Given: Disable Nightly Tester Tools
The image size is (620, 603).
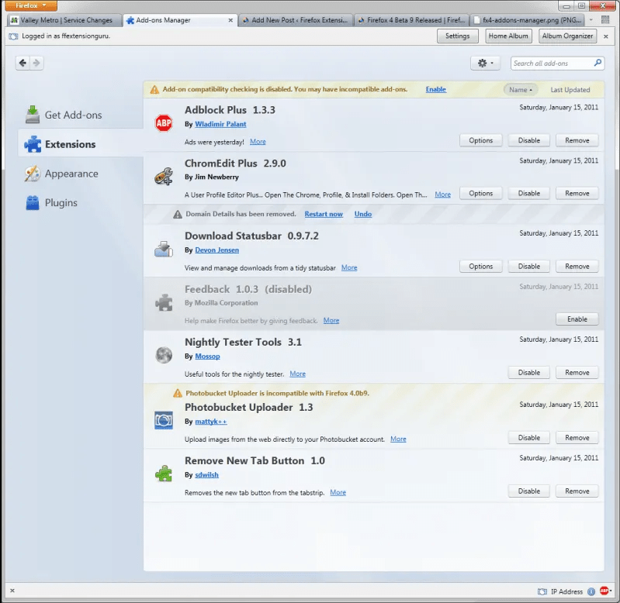Looking at the screenshot, I should click(x=528, y=372).
